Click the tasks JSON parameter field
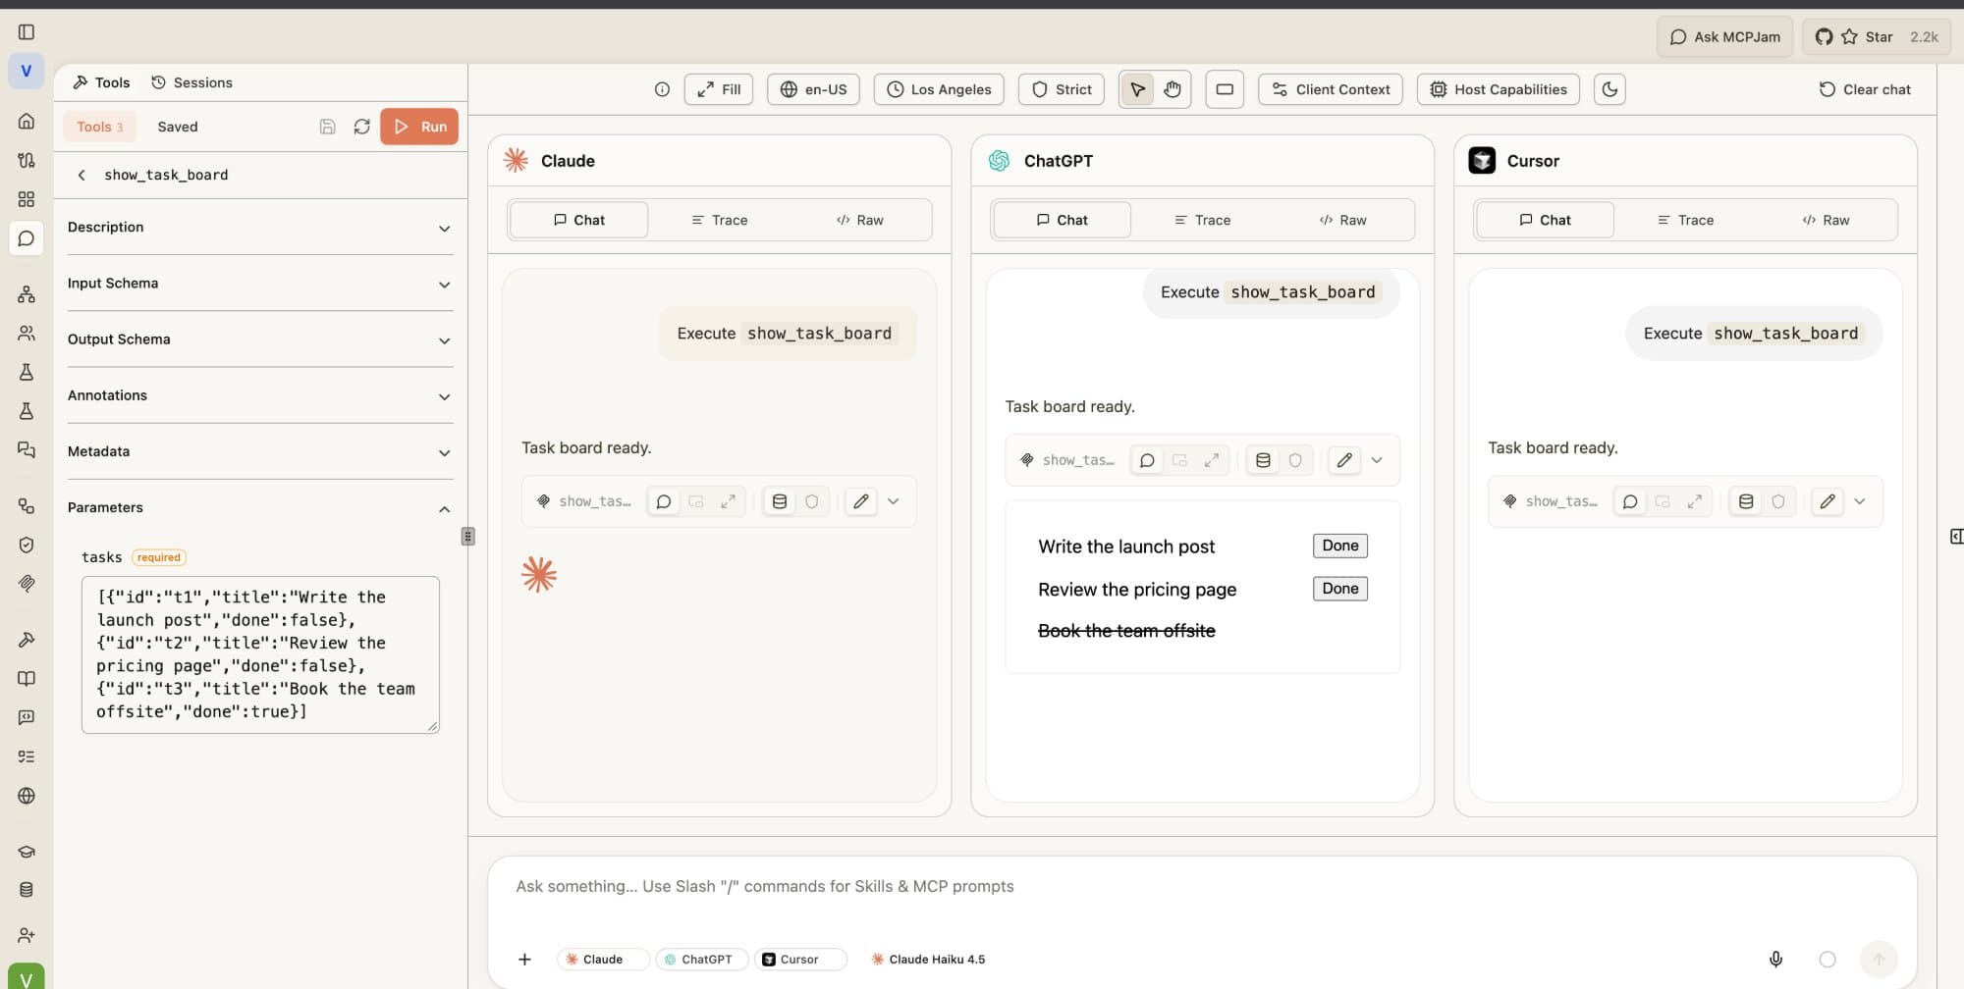Viewport: 1964px width, 989px height. 260,654
